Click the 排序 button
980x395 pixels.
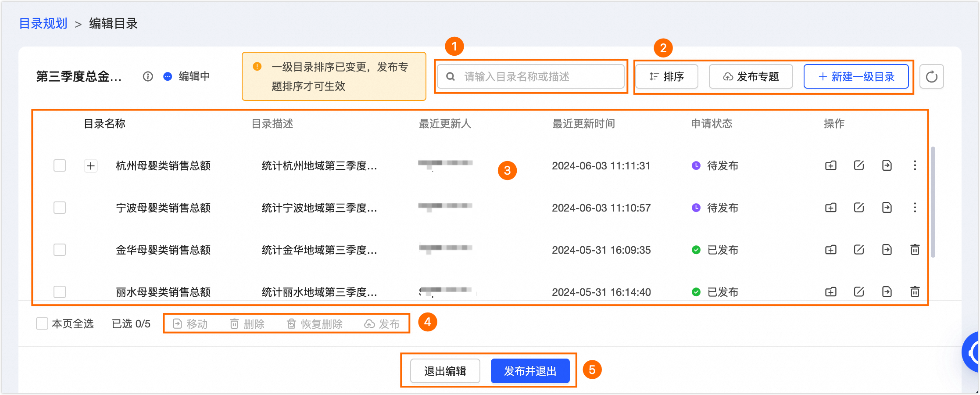pyautogui.click(x=667, y=77)
